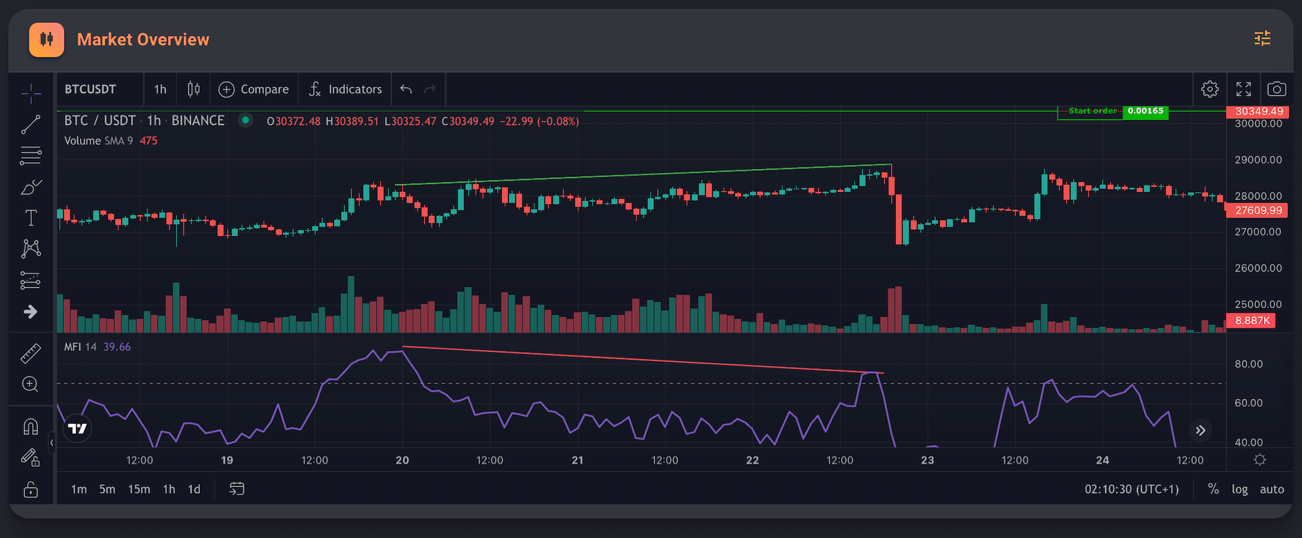Screen dimensions: 1302x538
Task: Collapse the left drawing toolbar
Action: pos(52,443)
